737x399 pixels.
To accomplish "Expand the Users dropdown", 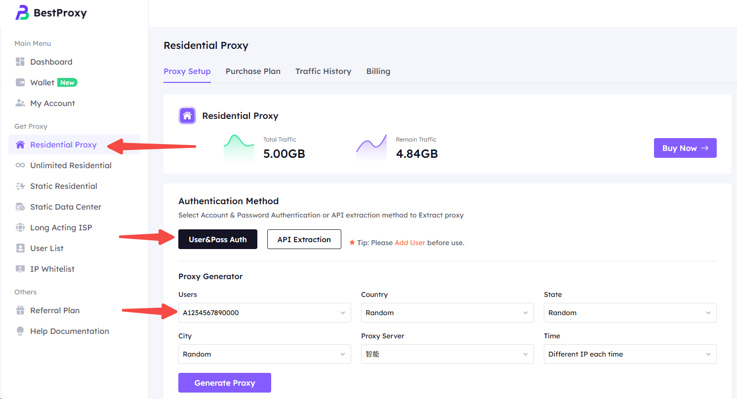I will coord(264,313).
